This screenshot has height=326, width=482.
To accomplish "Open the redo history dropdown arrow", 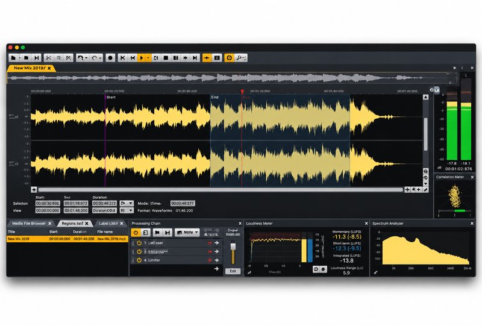I will [x=100, y=58].
